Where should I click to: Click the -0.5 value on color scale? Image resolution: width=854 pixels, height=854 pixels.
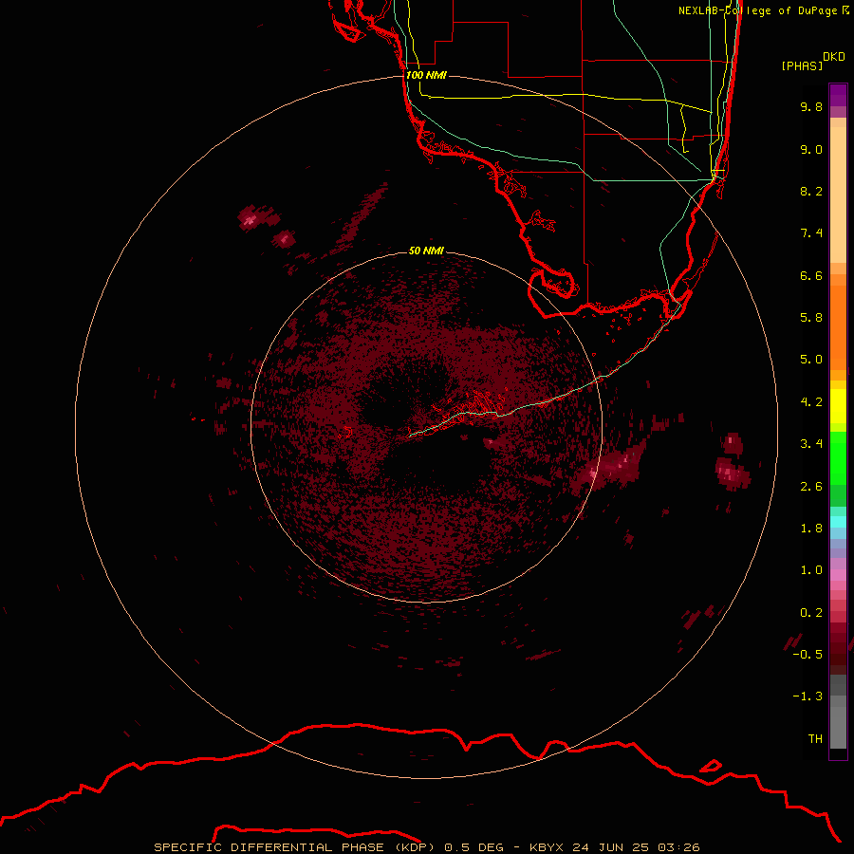808,655
